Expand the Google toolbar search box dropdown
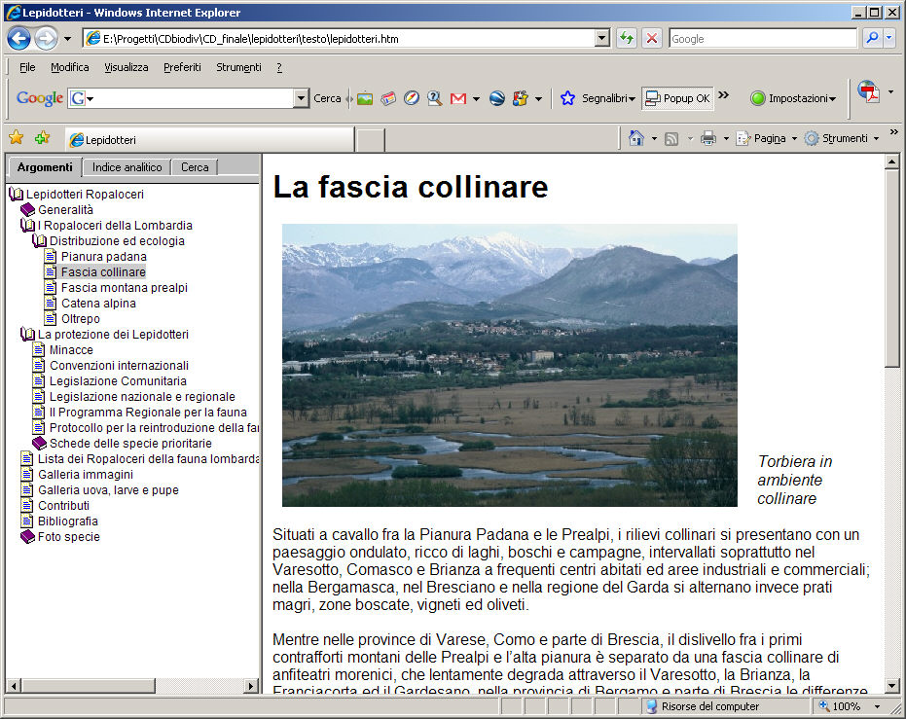Screen dimensions: 906x719 tap(301, 98)
